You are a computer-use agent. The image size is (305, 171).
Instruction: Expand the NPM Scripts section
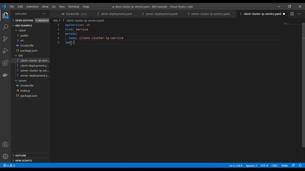click(23, 161)
